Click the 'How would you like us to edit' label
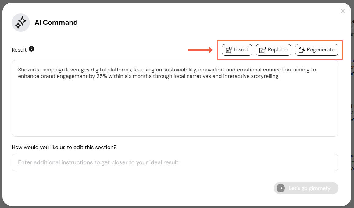The image size is (354, 208). 64,147
